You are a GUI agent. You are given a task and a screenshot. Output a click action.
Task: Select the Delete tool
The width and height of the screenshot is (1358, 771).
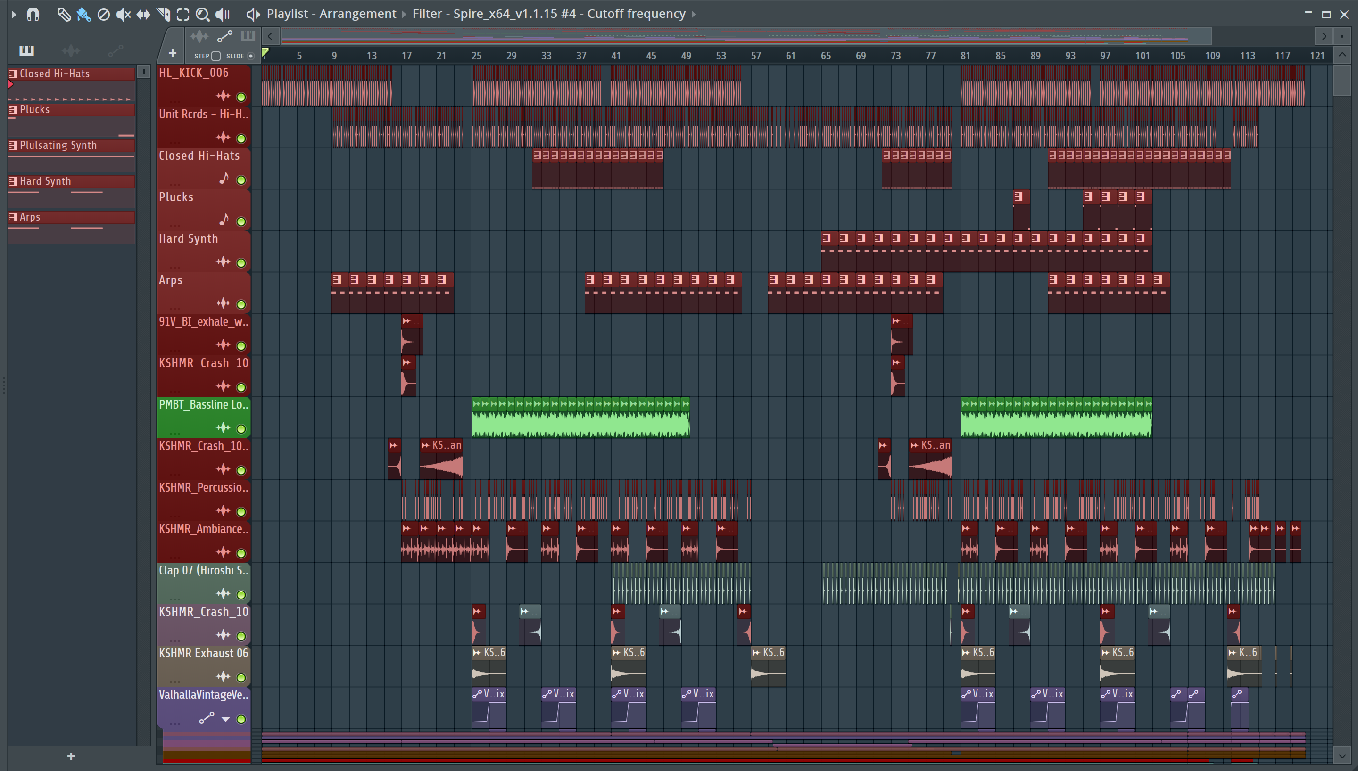point(104,14)
